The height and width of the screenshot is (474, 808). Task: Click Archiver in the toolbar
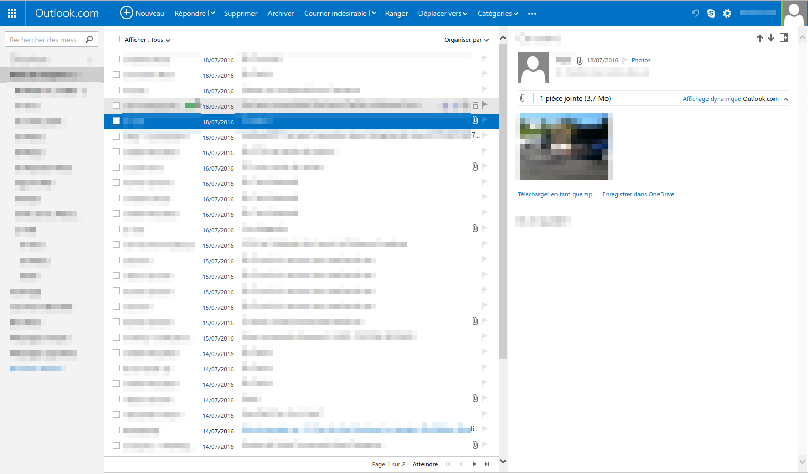tap(280, 13)
